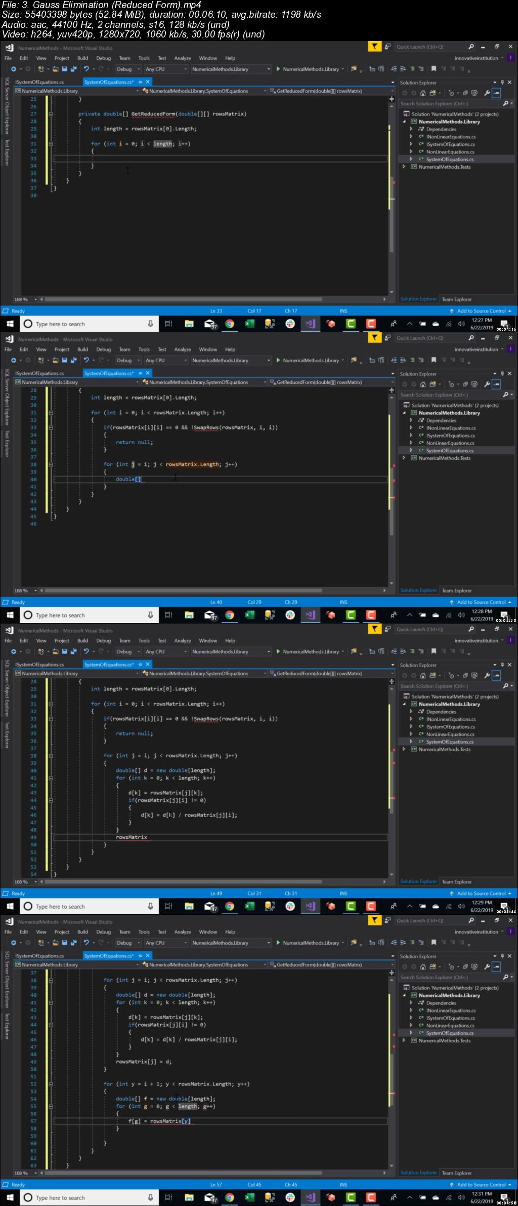Viewport: 518px width, 1206px height.
Task: Expand the NumericalMethods.Tests project, 12:28 PM frame
Action: [404, 458]
